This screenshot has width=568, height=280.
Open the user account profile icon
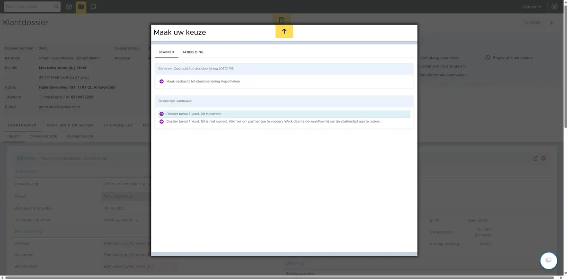555,7
